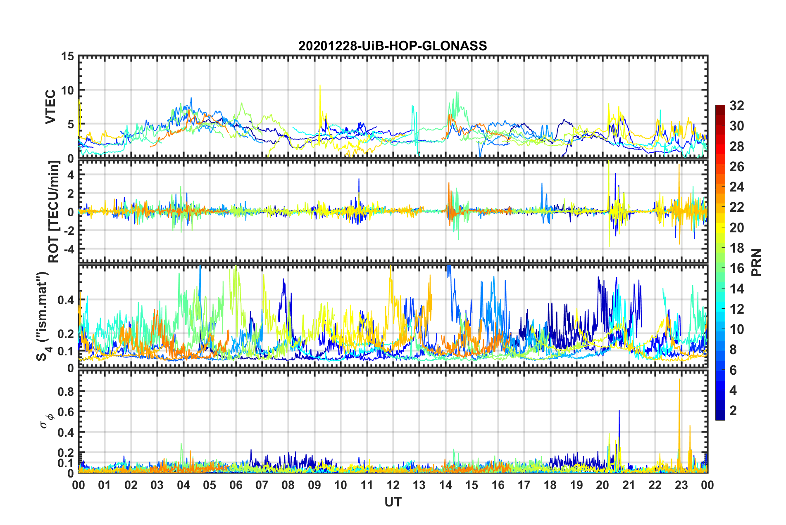
Task: Click colorbar tick label 6
Action: pyautogui.click(x=733, y=370)
